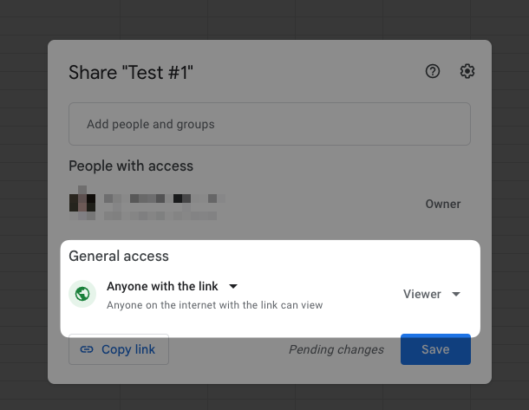Viewport: 529px width, 410px height.
Task: Open the sharing help question mark icon
Action: [x=433, y=72]
